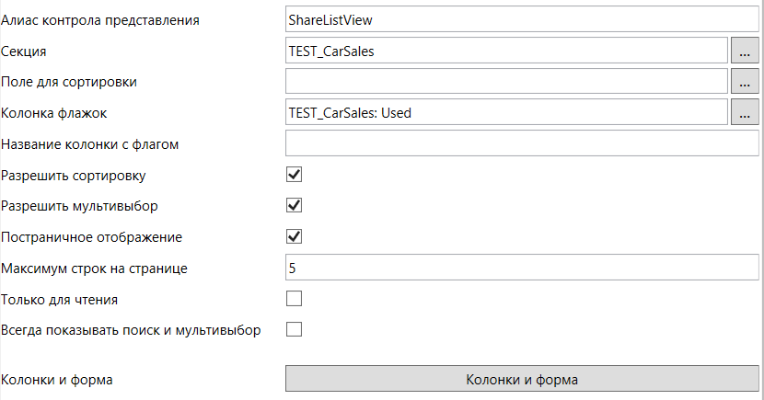764x400 pixels.
Task: Open the browse button for Секция
Action: [x=745, y=51]
